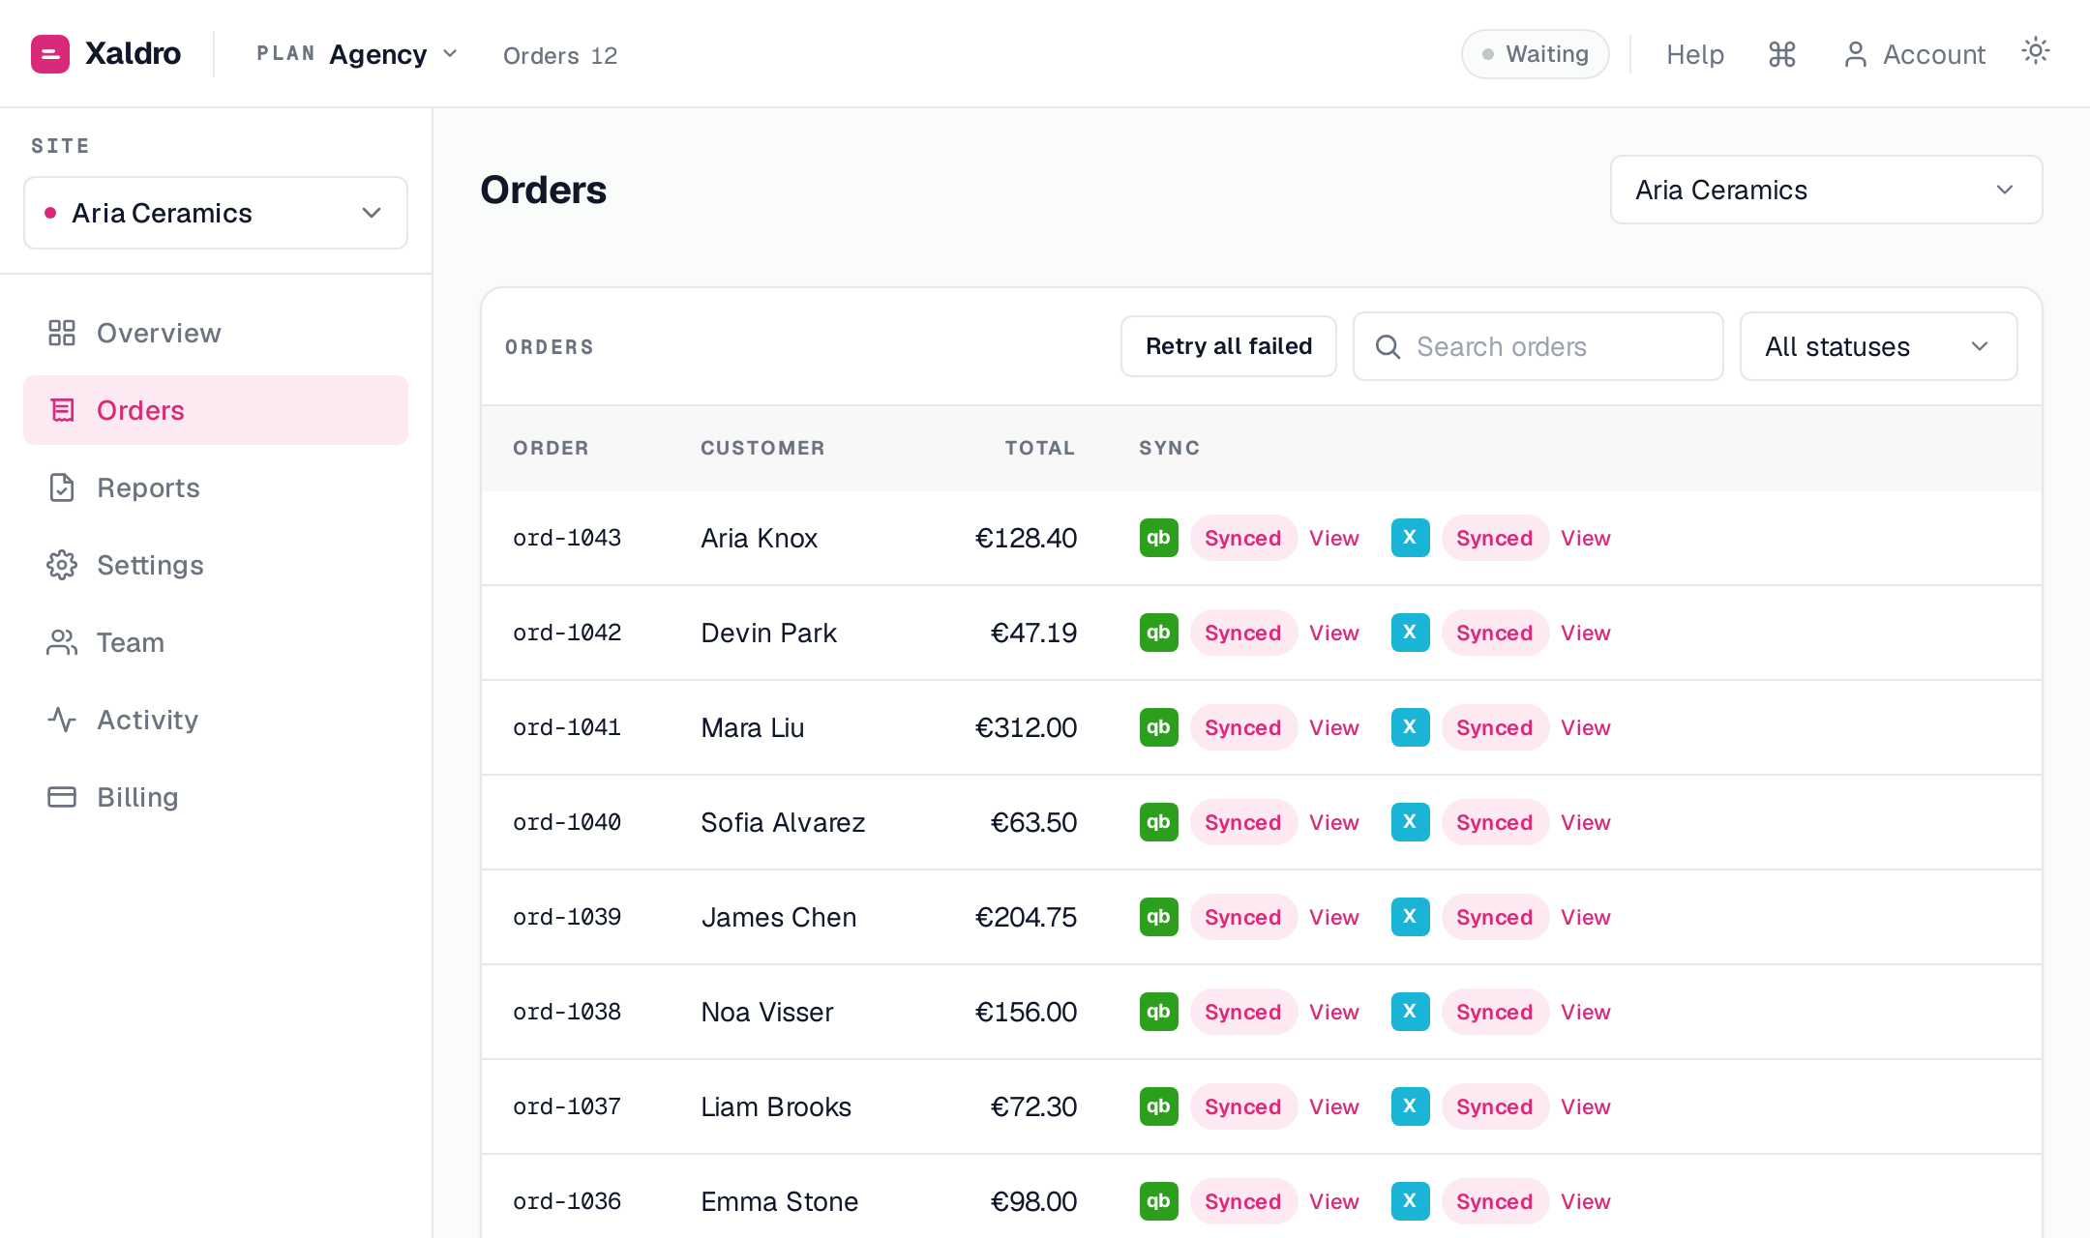View QuickBooks sync for ord-1043
The height and width of the screenshot is (1238, 2090).
coord(1334,538)
